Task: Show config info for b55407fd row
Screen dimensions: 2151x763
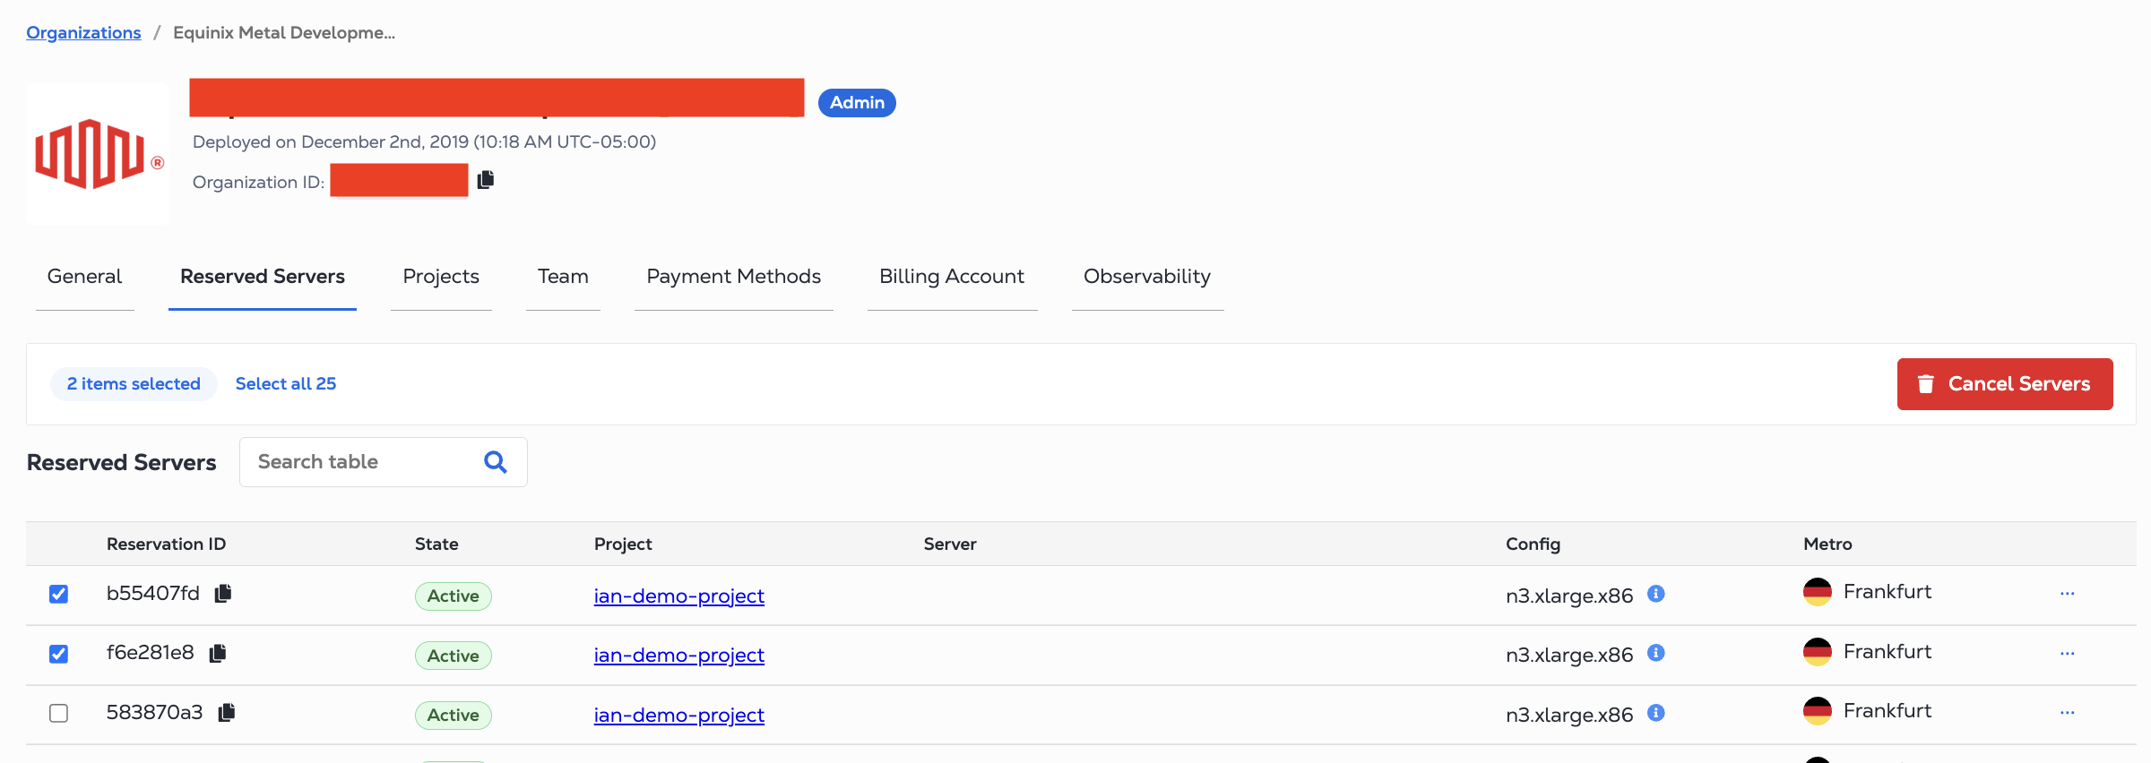Action: (x=1656, y=594)
